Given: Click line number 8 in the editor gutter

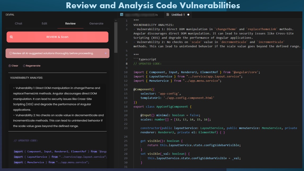Looking at the screenshot, I should (127, 63).
